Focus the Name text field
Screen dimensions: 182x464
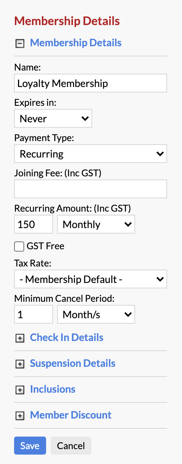pos(91,83)
